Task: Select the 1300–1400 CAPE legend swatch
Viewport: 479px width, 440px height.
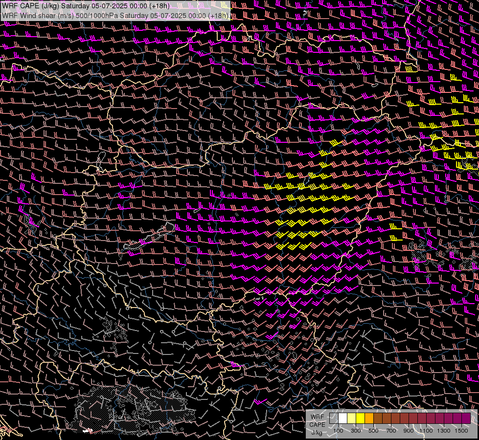Action: click(x=449, y=418)
